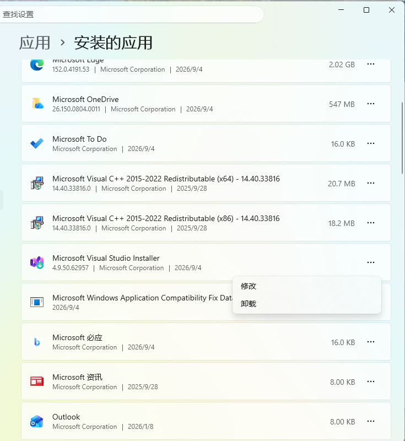Click the 547 MB size value
Screen dimensions: 405x441
click(x=342, y=104)
